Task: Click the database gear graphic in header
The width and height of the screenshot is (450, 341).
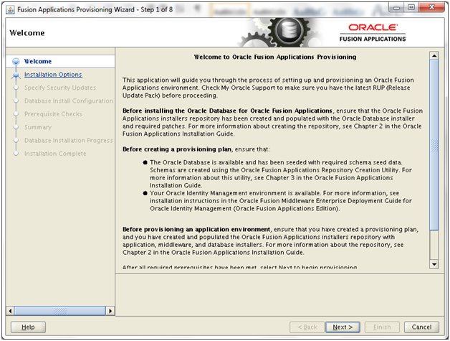Action: pos(289,31)
